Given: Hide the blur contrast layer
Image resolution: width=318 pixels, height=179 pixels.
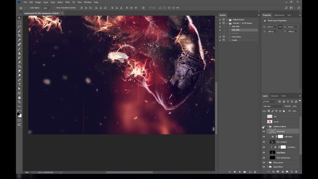Looking at the screenshot, I should [x=264, y=142].
